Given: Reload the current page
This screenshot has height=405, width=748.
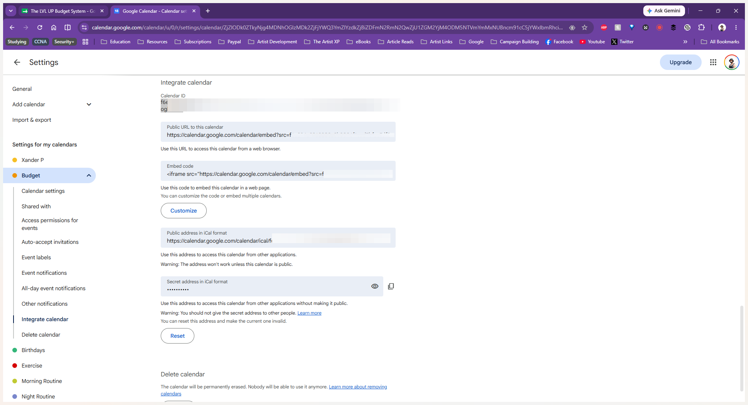Looking at the screenshot, I should click(x=40, y=27).
